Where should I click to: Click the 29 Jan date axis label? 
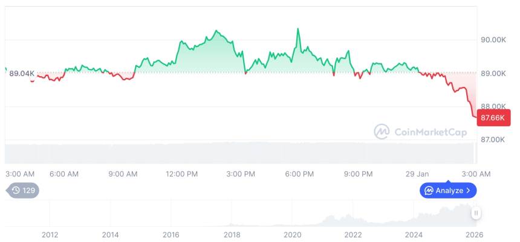(417, 174)
